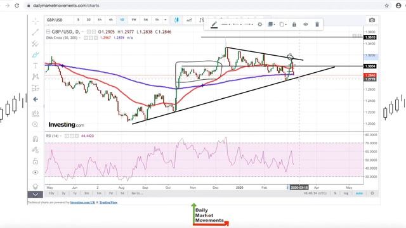Open the background fill color dropdown
406x228 pixels.
click(x=271, y=24)
